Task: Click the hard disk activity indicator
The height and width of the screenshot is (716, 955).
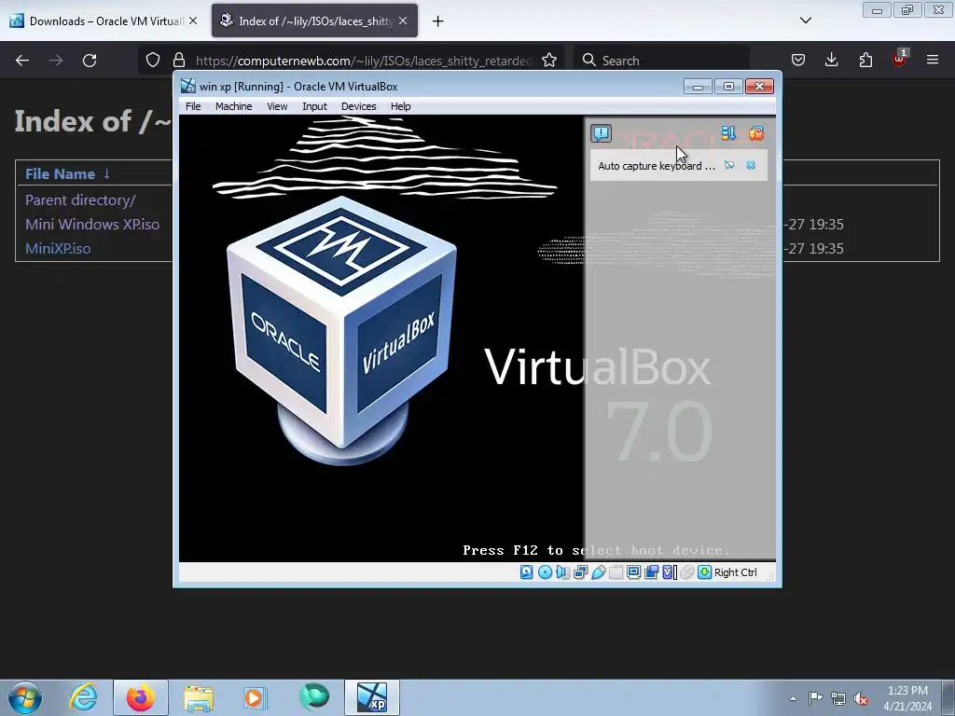Action: (x=527, y=572)
